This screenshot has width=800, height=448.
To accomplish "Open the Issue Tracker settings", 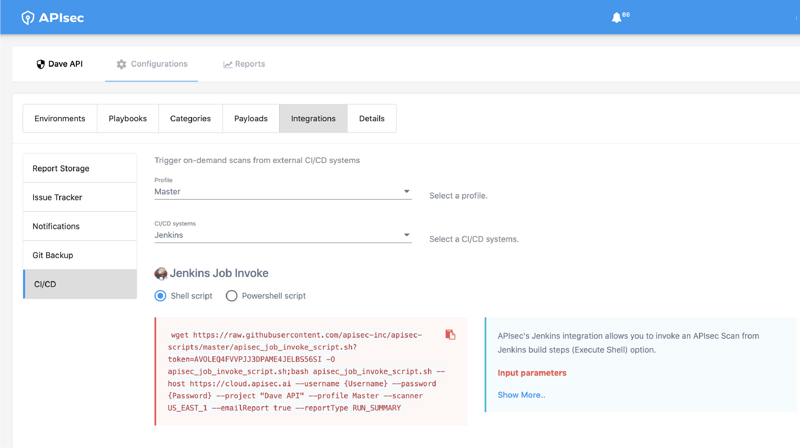I will coord(57,197).
